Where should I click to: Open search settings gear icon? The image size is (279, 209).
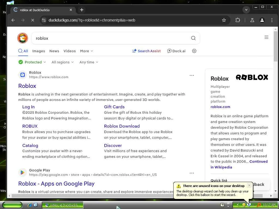(194, 51)
